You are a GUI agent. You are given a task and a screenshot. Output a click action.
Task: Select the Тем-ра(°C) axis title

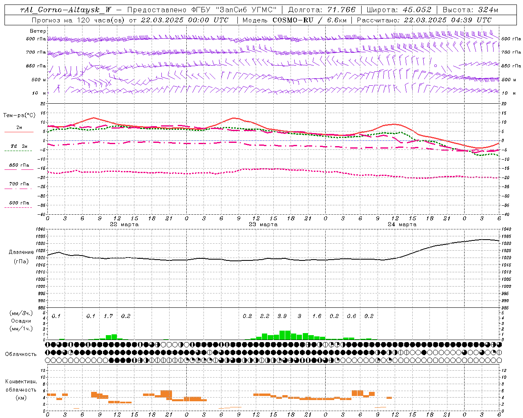tap(19, 116)
